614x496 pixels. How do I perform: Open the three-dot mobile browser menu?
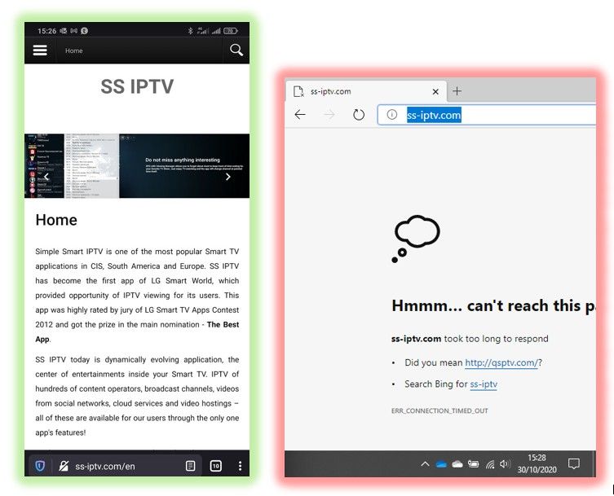pyautogui.click(x=240, y=466)
